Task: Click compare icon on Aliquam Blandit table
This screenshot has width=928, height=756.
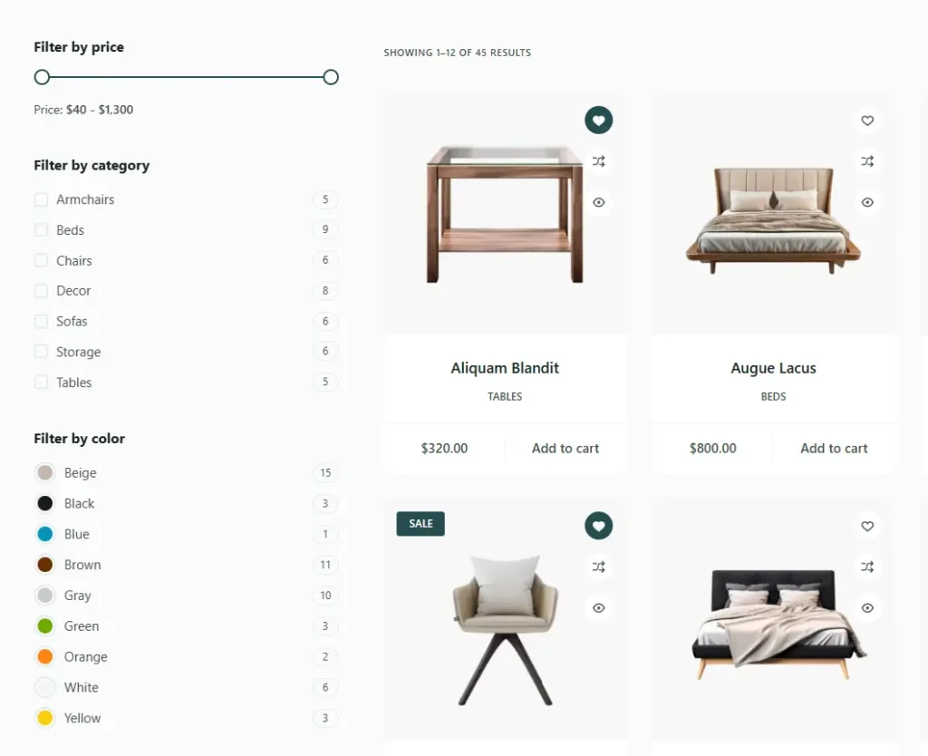Action: coord(598,161)
